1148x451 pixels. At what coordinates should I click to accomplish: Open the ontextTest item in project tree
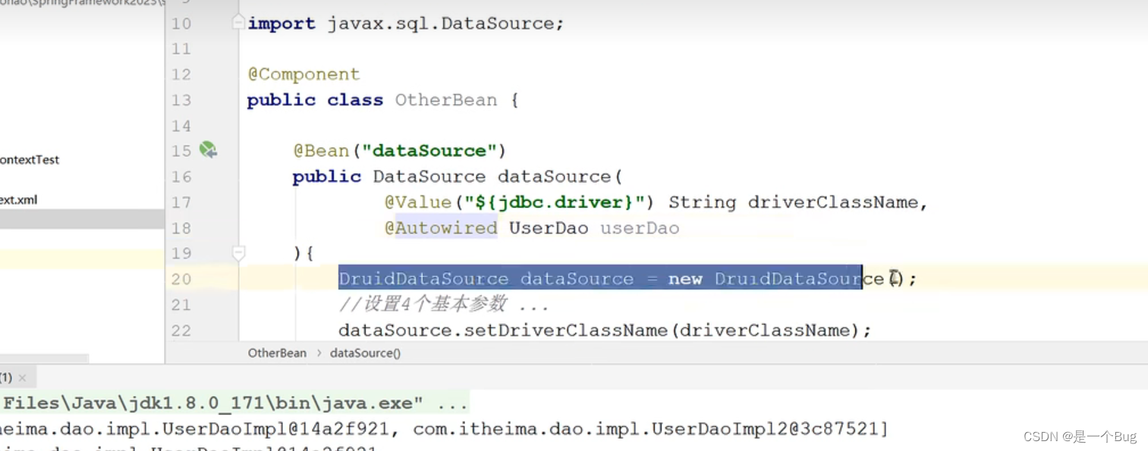click(30, 160)
